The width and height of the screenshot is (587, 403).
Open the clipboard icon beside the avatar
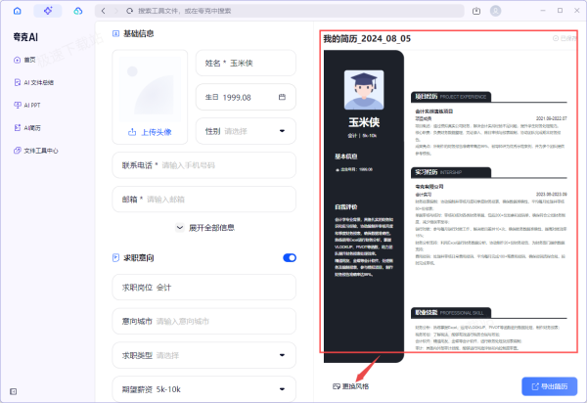(x=476, y=11)
